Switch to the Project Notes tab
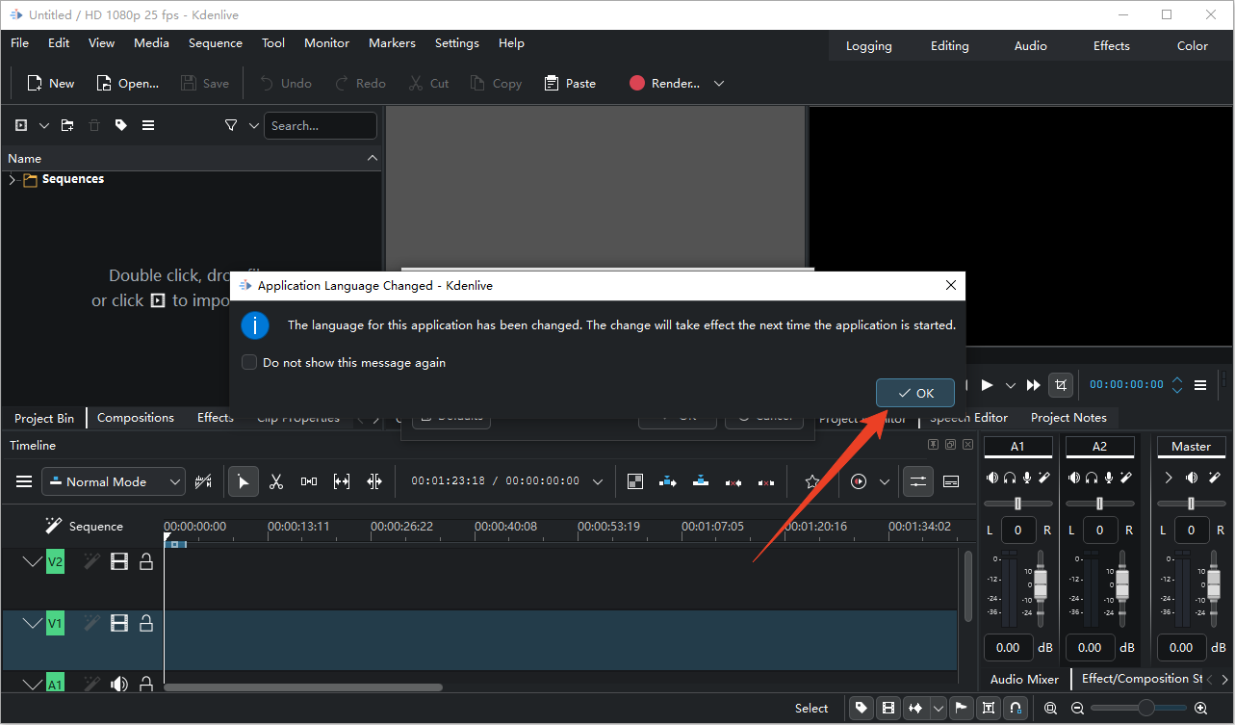This screenshot has width=1235, height=725. pos(1068,418)
